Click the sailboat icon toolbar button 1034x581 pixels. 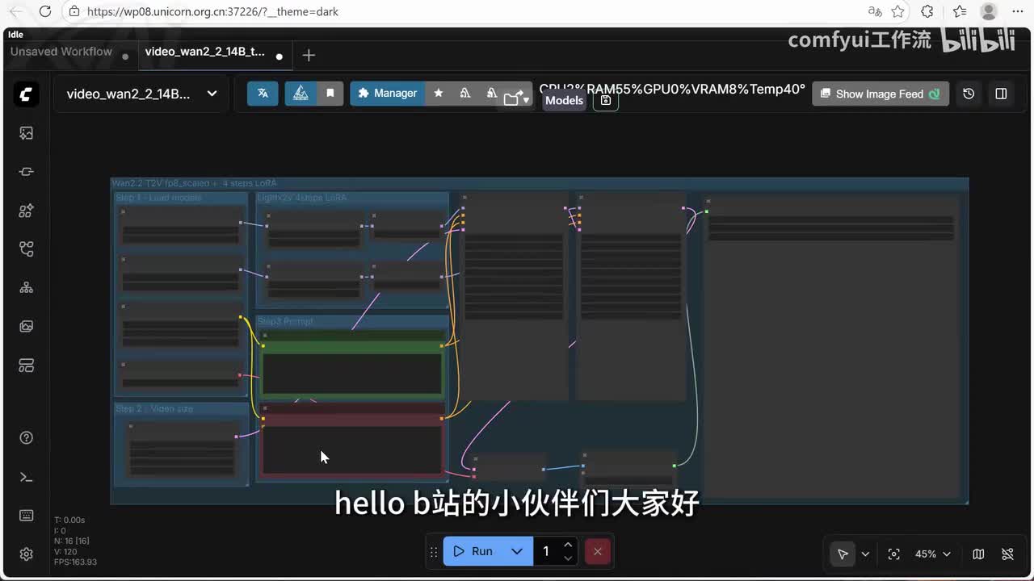point(301,93)
